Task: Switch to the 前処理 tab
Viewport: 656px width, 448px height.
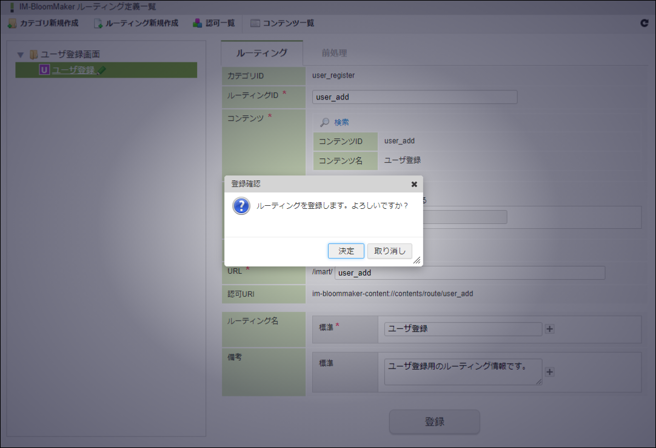Action: tap(334, 53)
